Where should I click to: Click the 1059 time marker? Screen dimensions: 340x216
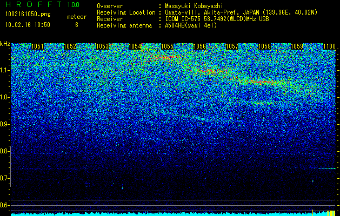(x=297, y=46)
